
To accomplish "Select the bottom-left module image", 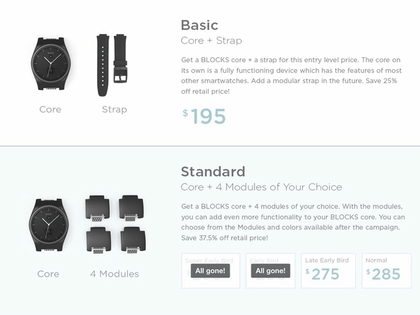I will pos(99,240).
